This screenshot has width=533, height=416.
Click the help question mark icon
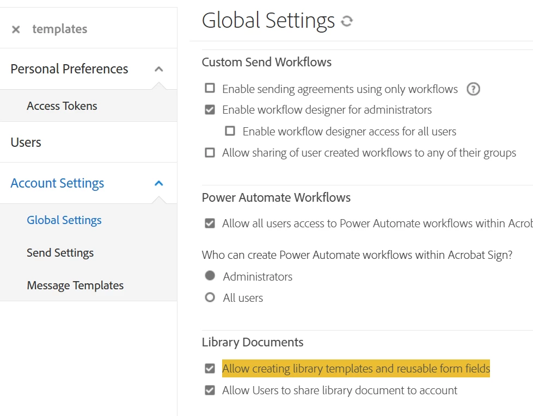pos(474,89)
